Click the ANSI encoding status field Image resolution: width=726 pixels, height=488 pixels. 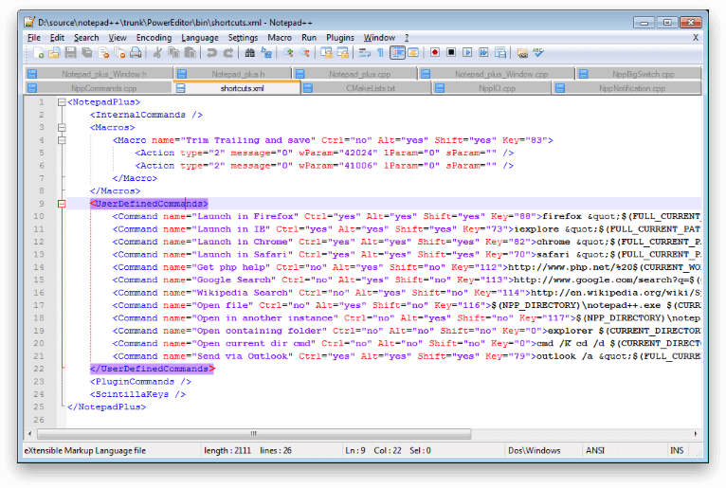click(623, 450)
